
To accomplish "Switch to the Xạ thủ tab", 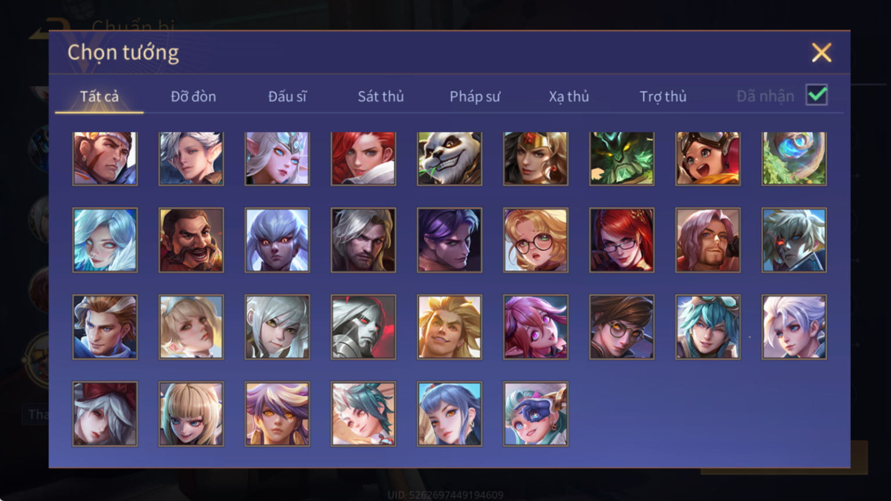I will [x=569, y=96].
